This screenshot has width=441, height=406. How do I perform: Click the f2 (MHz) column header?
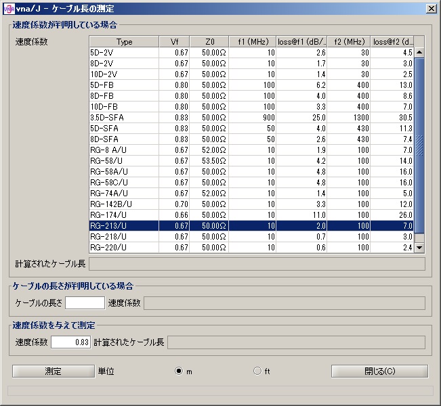349,42
